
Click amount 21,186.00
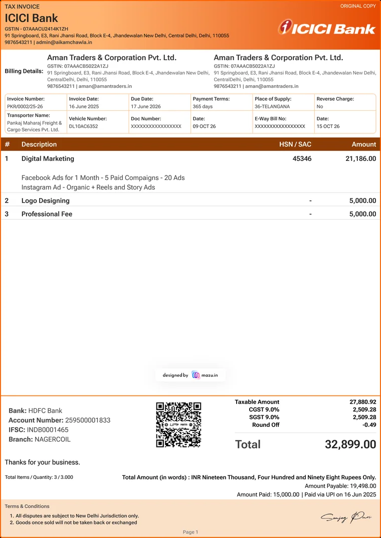[361, 158]
